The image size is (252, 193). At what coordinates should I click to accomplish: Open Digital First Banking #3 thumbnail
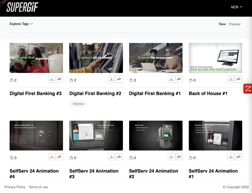pyautogui.click(x=36, y=58)
